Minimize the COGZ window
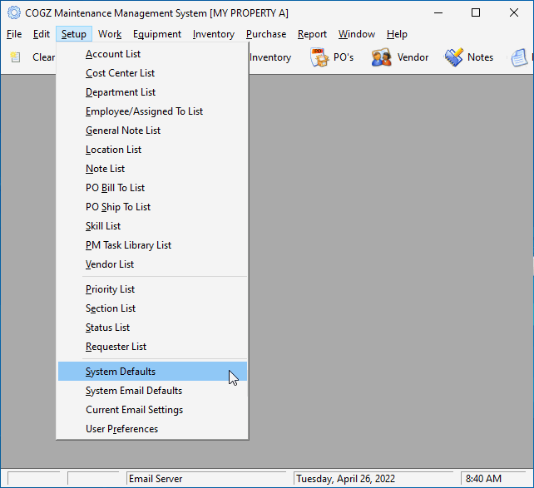The image size is (534, 488). [438, 13]
